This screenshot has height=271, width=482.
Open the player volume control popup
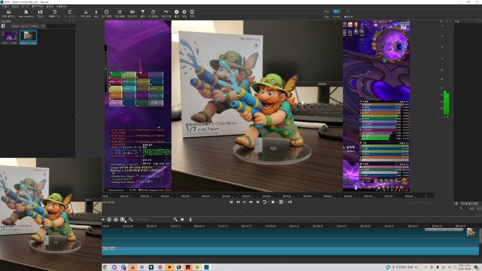pyautogui.click(x=289, y=202)
